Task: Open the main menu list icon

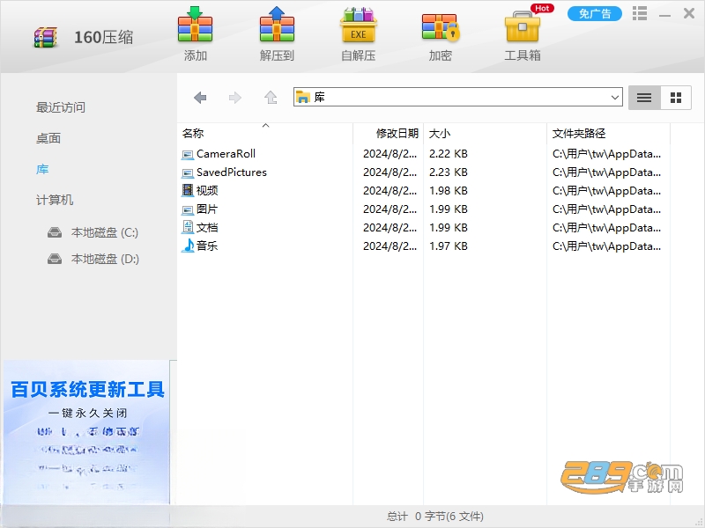Action: 640,13
